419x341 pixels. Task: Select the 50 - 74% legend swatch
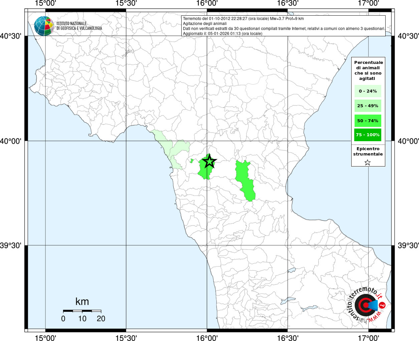pyautogui.click(x=368, y=121)
